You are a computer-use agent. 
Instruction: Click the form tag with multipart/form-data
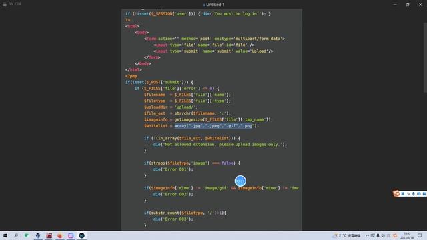tap(215, 39)
